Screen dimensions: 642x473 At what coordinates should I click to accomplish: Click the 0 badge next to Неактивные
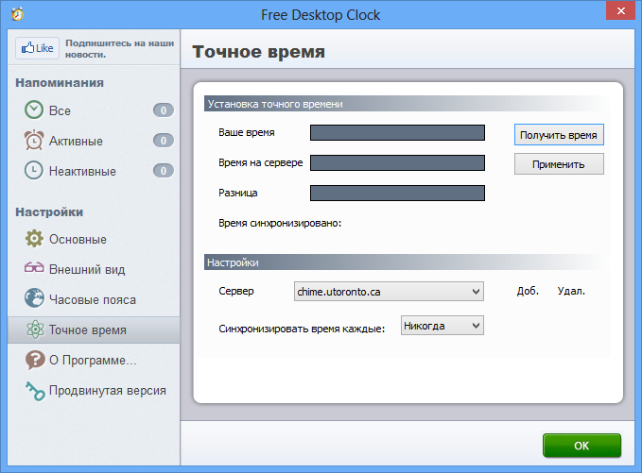click(164, 171)
